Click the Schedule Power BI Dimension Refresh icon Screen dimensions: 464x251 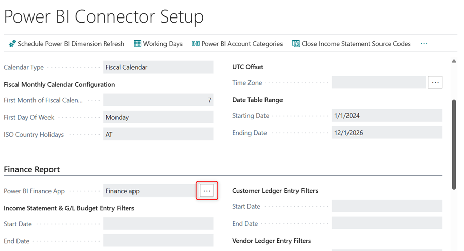tap(12, 44)
